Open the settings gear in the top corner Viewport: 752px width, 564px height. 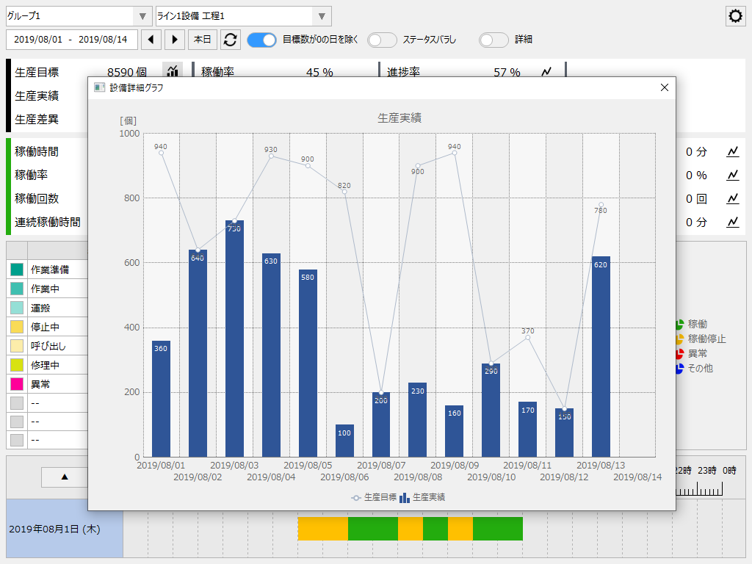(735, 15)
